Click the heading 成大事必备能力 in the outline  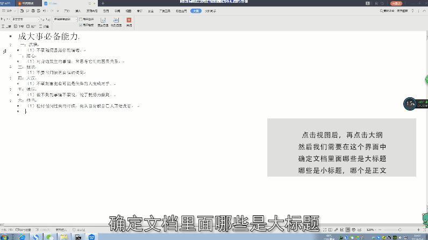48,37
